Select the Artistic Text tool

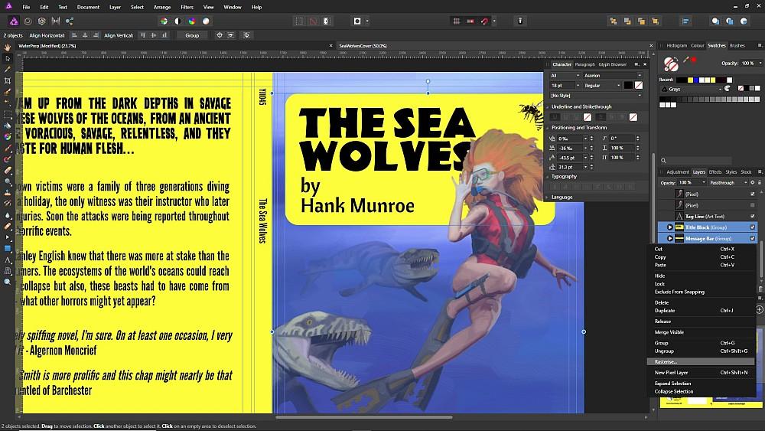point(8,260)
